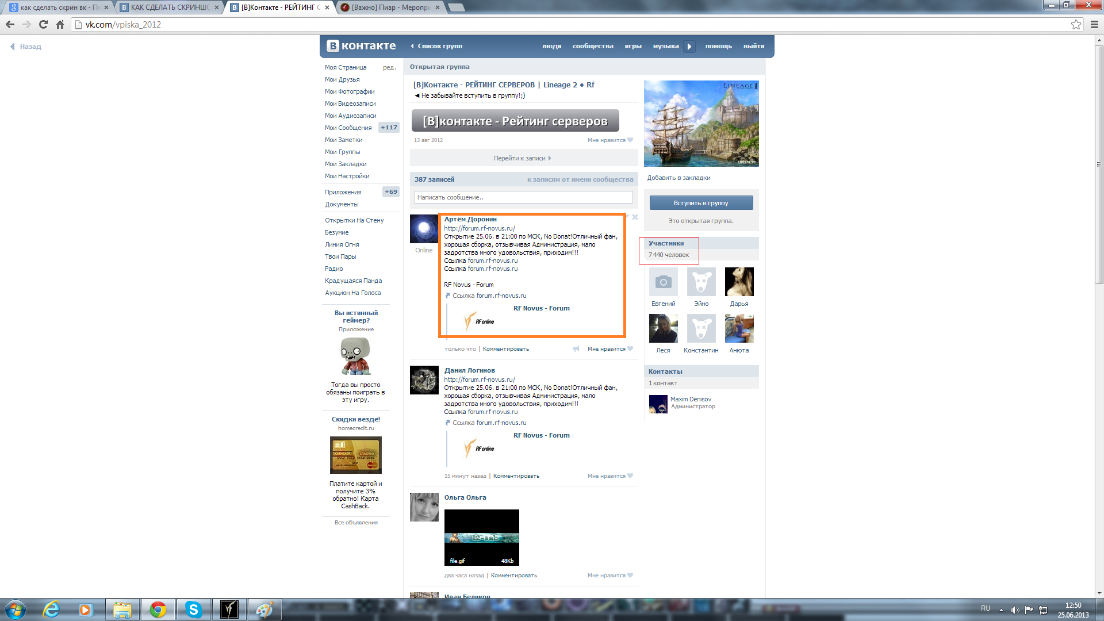Click the 'Написать сообщение' input field
The height and width of the screenshot is (621, 1104).
(x=523, y=197)
